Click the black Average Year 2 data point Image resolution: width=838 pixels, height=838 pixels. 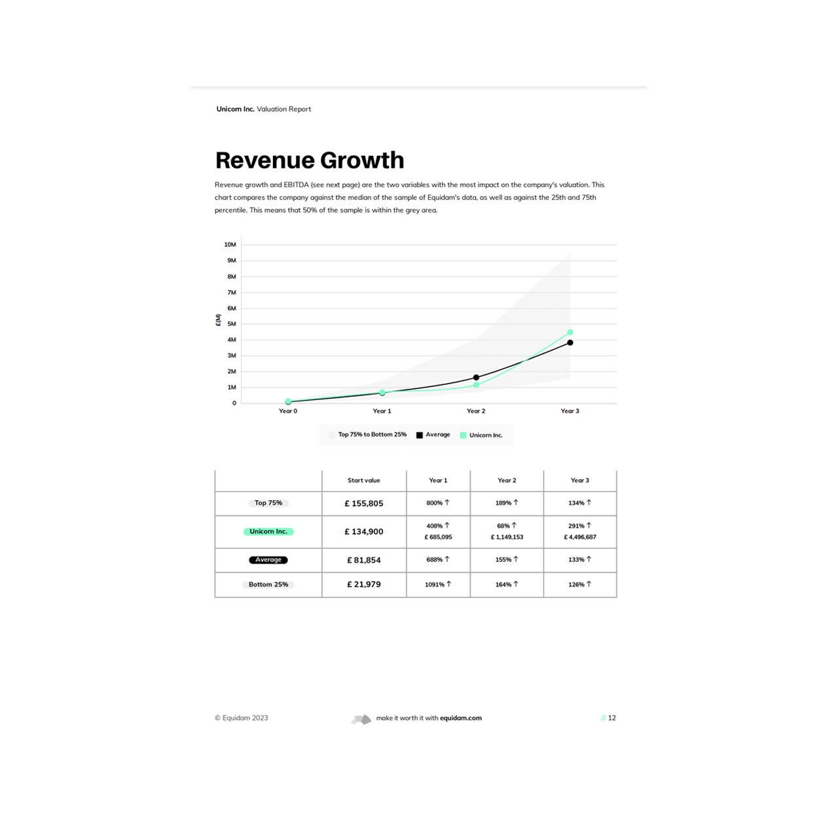click(476, 378)
